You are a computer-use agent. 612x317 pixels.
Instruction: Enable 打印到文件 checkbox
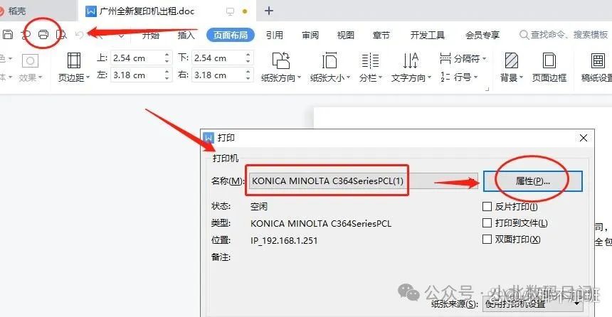487,222
